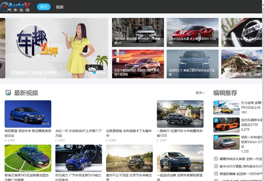The width and height of the screenshot is (264, 181).
Task: Open ranked item 6 颜值即巅峰 起亚K5
Action: [241, 174]
